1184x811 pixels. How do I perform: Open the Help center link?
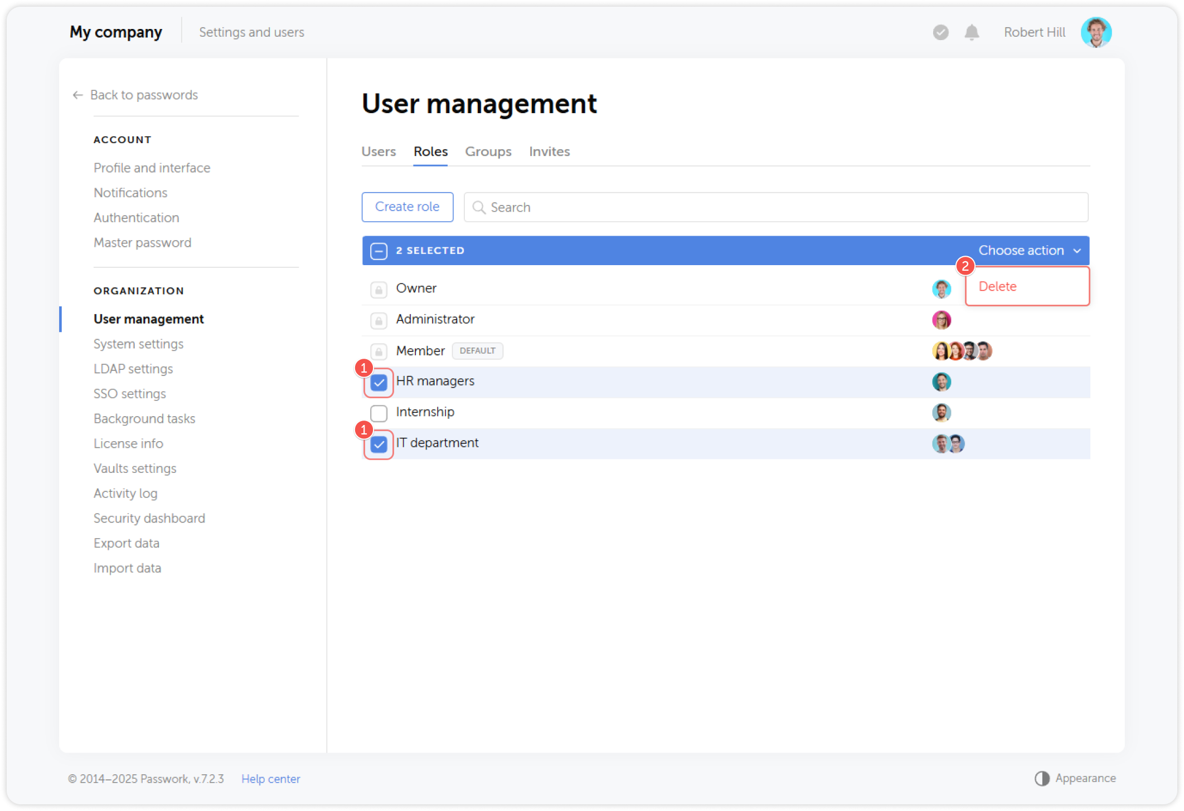[x=270, y=779]
